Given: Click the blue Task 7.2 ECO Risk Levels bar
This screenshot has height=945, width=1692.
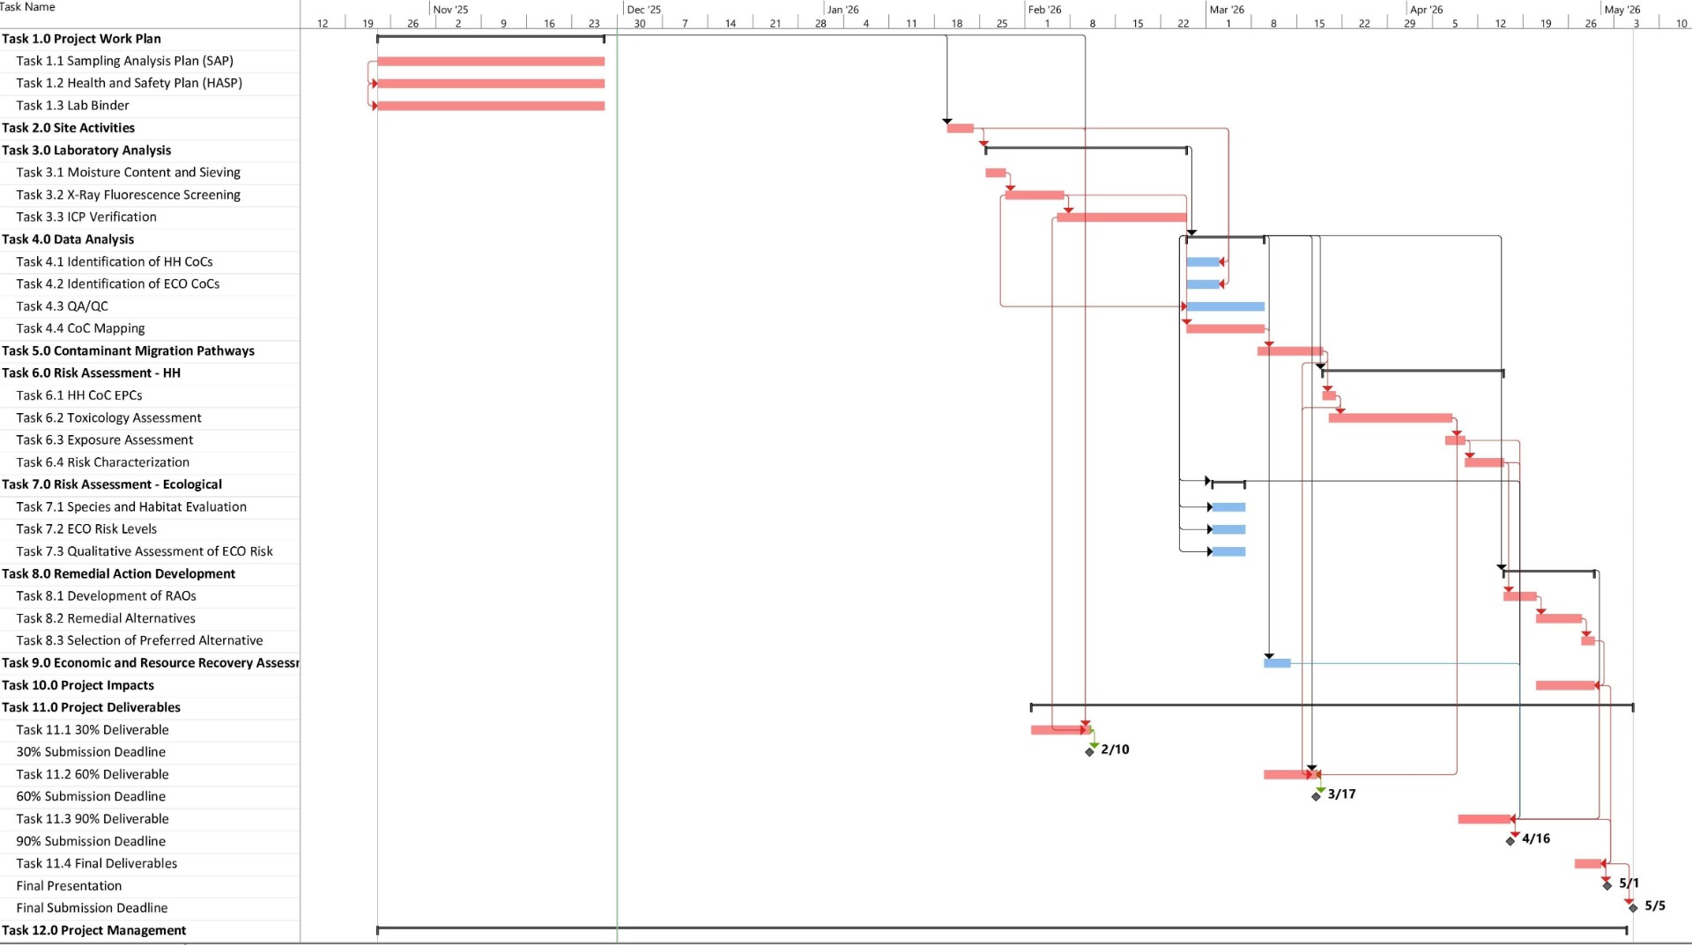Looking at the screenshot, I should (x=1228, y=529).
